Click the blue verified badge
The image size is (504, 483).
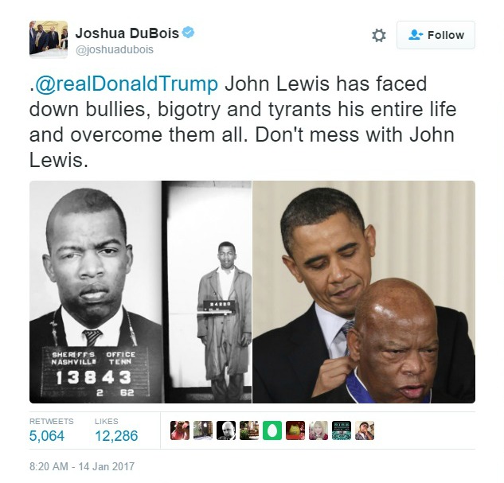coord(188,33)
